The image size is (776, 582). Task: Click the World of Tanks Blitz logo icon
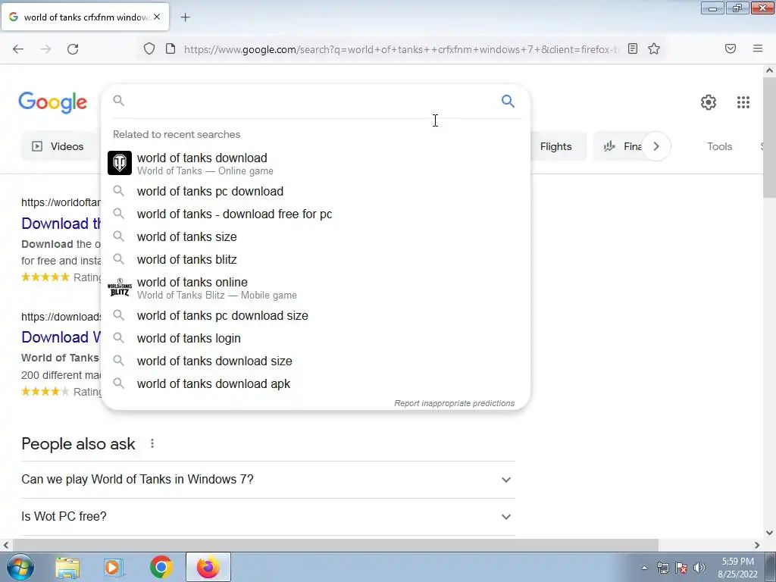(120, 287)
